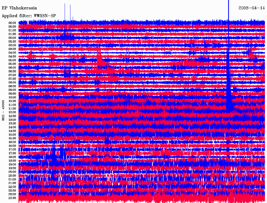
Task: Click the 22:00 time label
Action: point(12,187)
